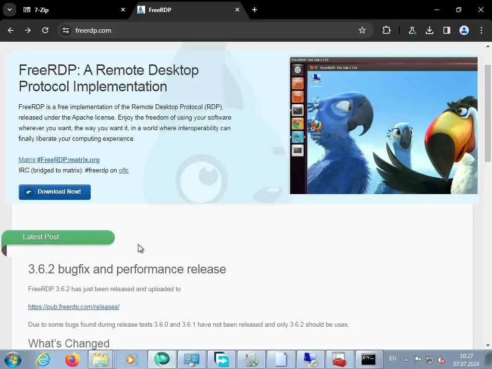Close the FreeRDP tab
The height and width of the screenshot is (369, 492).
(x=237, y=10)
